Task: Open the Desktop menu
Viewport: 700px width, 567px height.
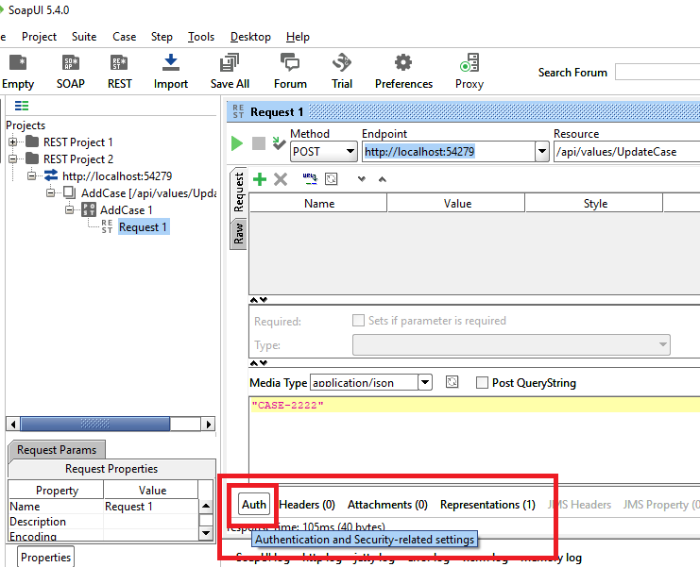Action: [250, 37]
